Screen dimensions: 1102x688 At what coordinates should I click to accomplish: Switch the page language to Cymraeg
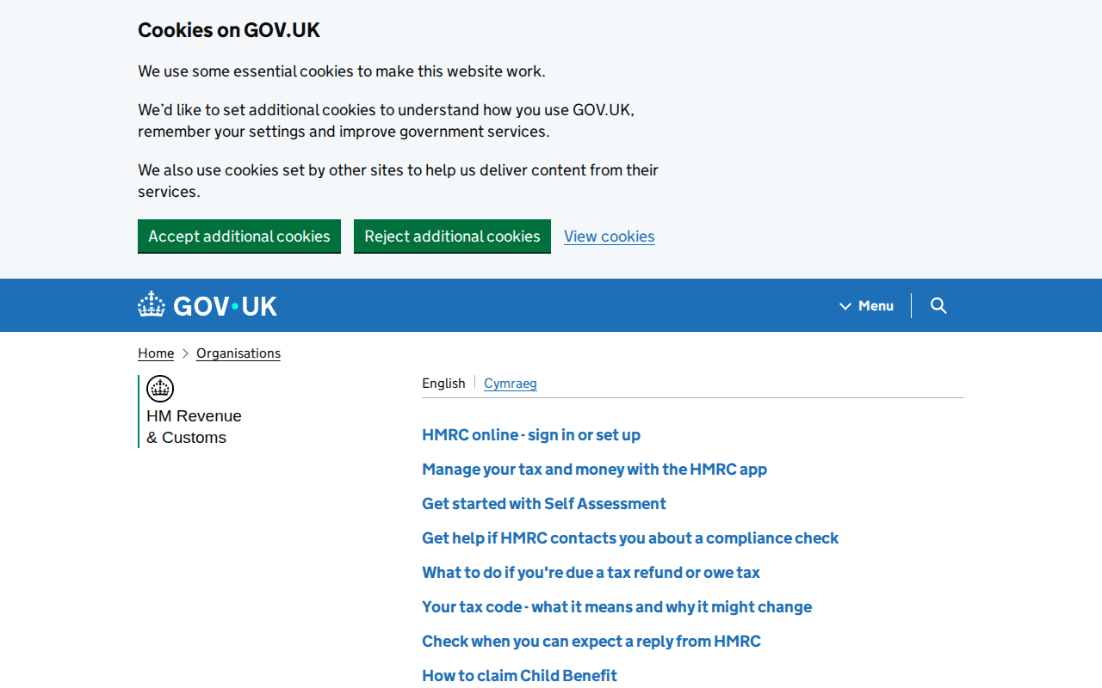(511, 383)
